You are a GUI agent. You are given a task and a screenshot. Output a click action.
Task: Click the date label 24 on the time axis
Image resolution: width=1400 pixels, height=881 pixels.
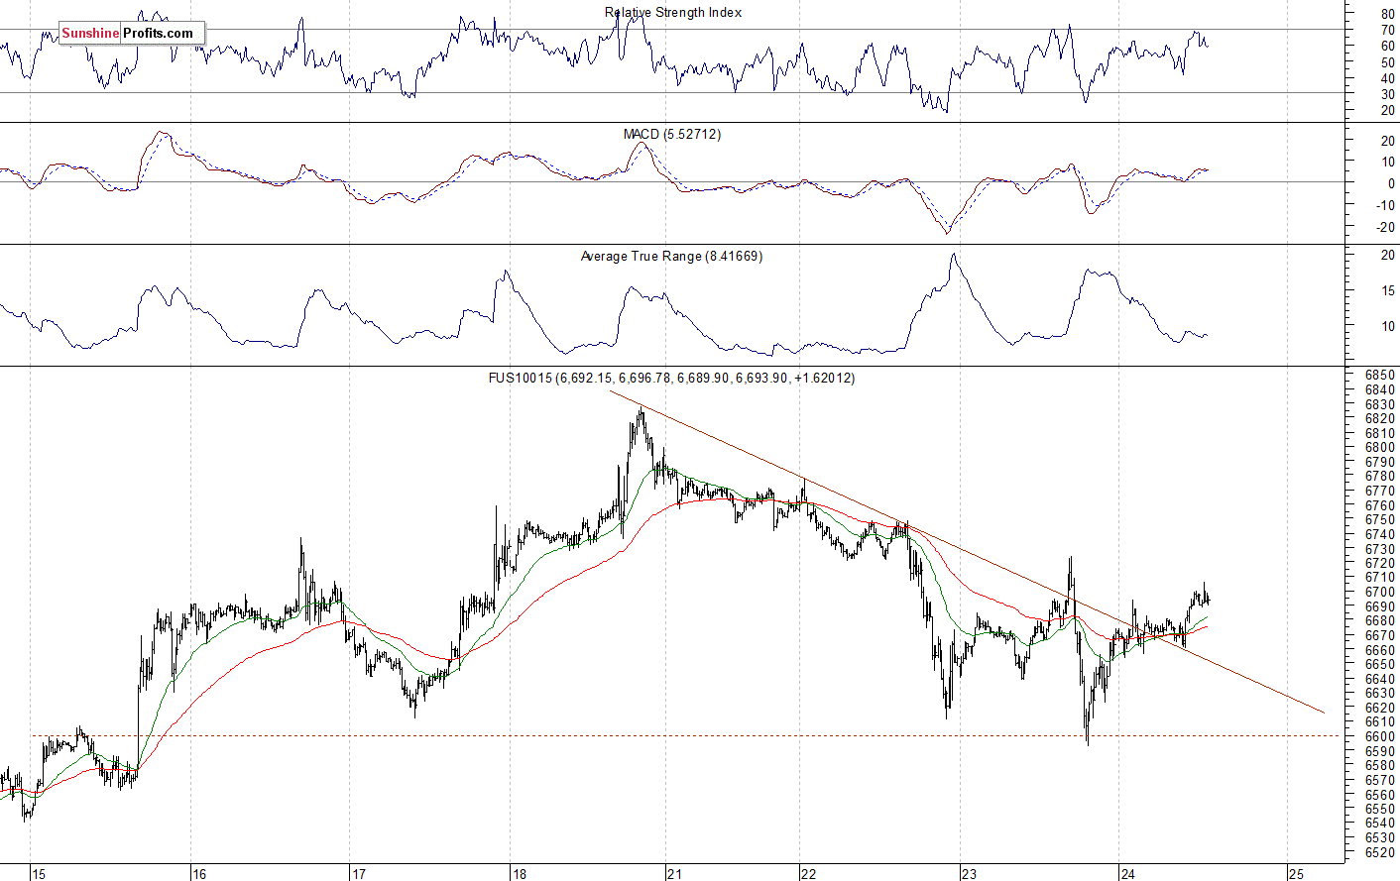pyautogui.click(x=1128, y=873)
